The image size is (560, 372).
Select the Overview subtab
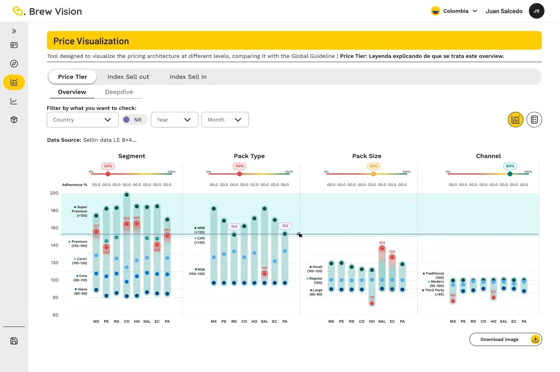pos(72,92)
